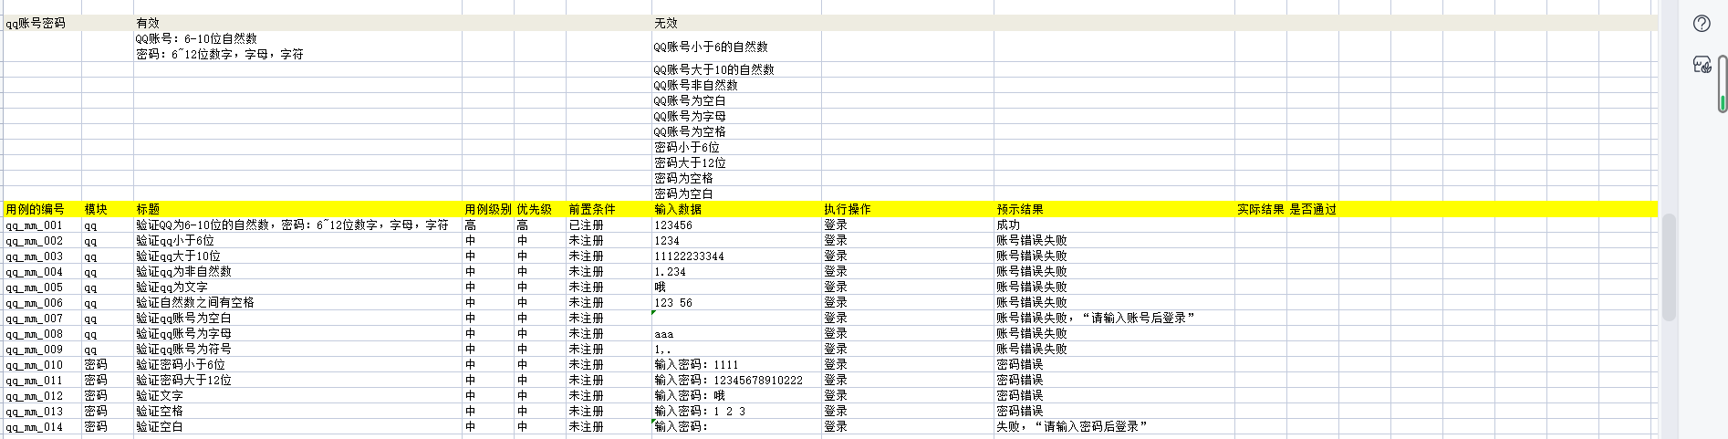Select case ID cell 'qq_mm_009'
This screenshot has height=439, width=1728.
coord(43,349)
